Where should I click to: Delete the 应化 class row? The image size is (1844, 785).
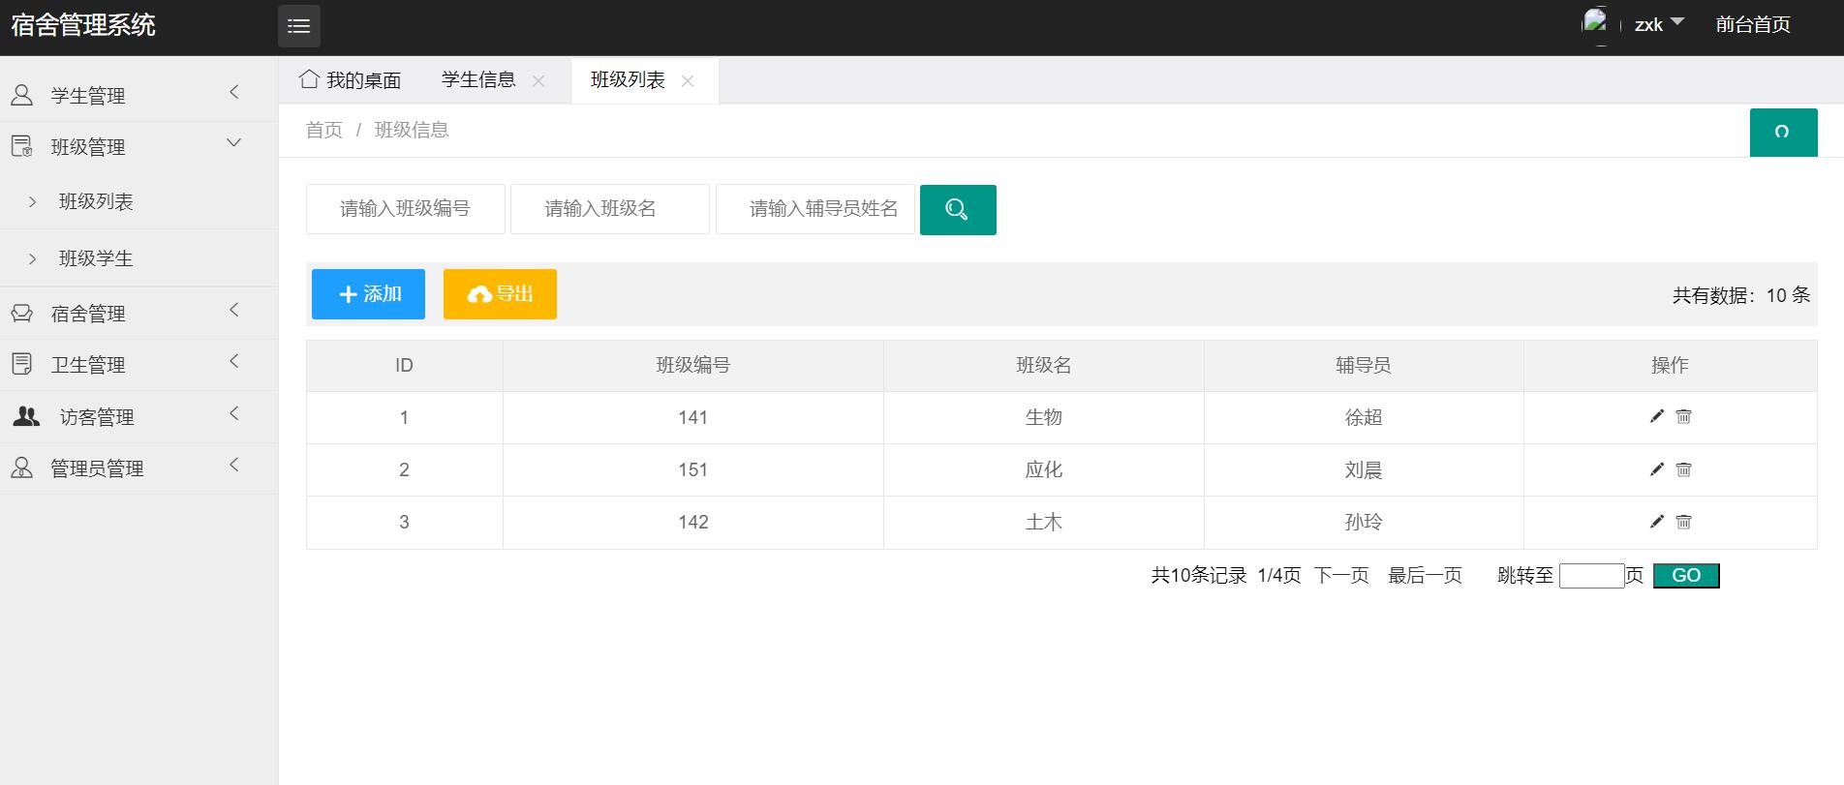[1684, 469]
